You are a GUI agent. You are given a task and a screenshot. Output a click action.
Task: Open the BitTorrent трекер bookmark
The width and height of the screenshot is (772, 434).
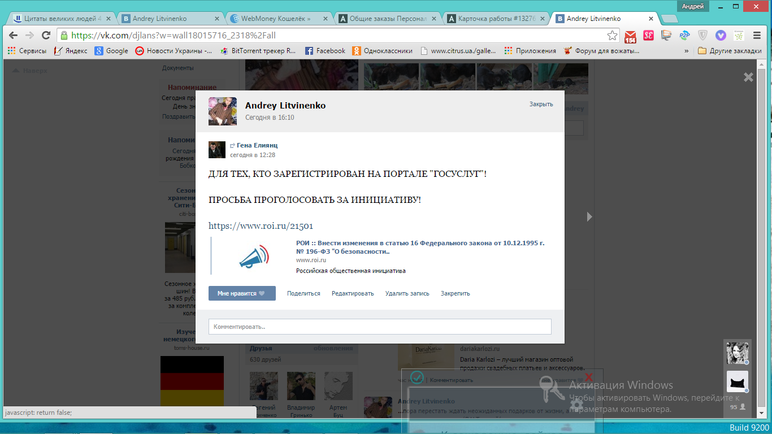tap(258, 51)
